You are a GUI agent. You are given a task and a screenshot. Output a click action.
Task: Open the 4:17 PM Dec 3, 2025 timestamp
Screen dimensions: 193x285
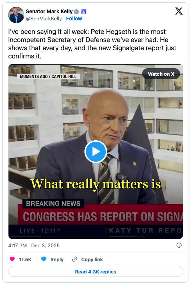pyautogui.click(x=34, y=245)
